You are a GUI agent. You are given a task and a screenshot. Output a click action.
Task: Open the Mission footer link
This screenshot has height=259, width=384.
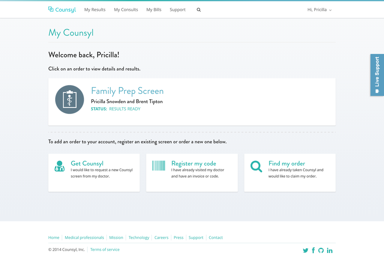[x=116, y=238]
